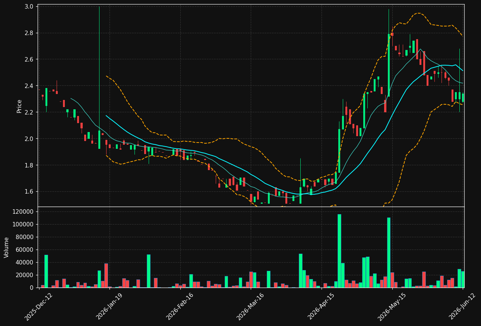
Task: Select the 2026-Mar-16 axis date
Action: point(250,306)
